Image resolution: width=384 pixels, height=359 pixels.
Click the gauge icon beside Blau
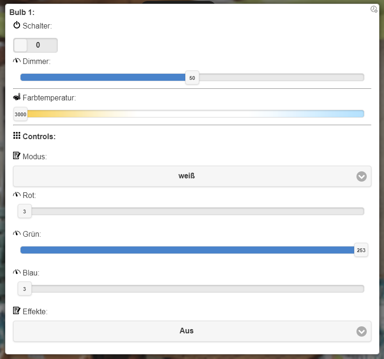click(17, 272)
